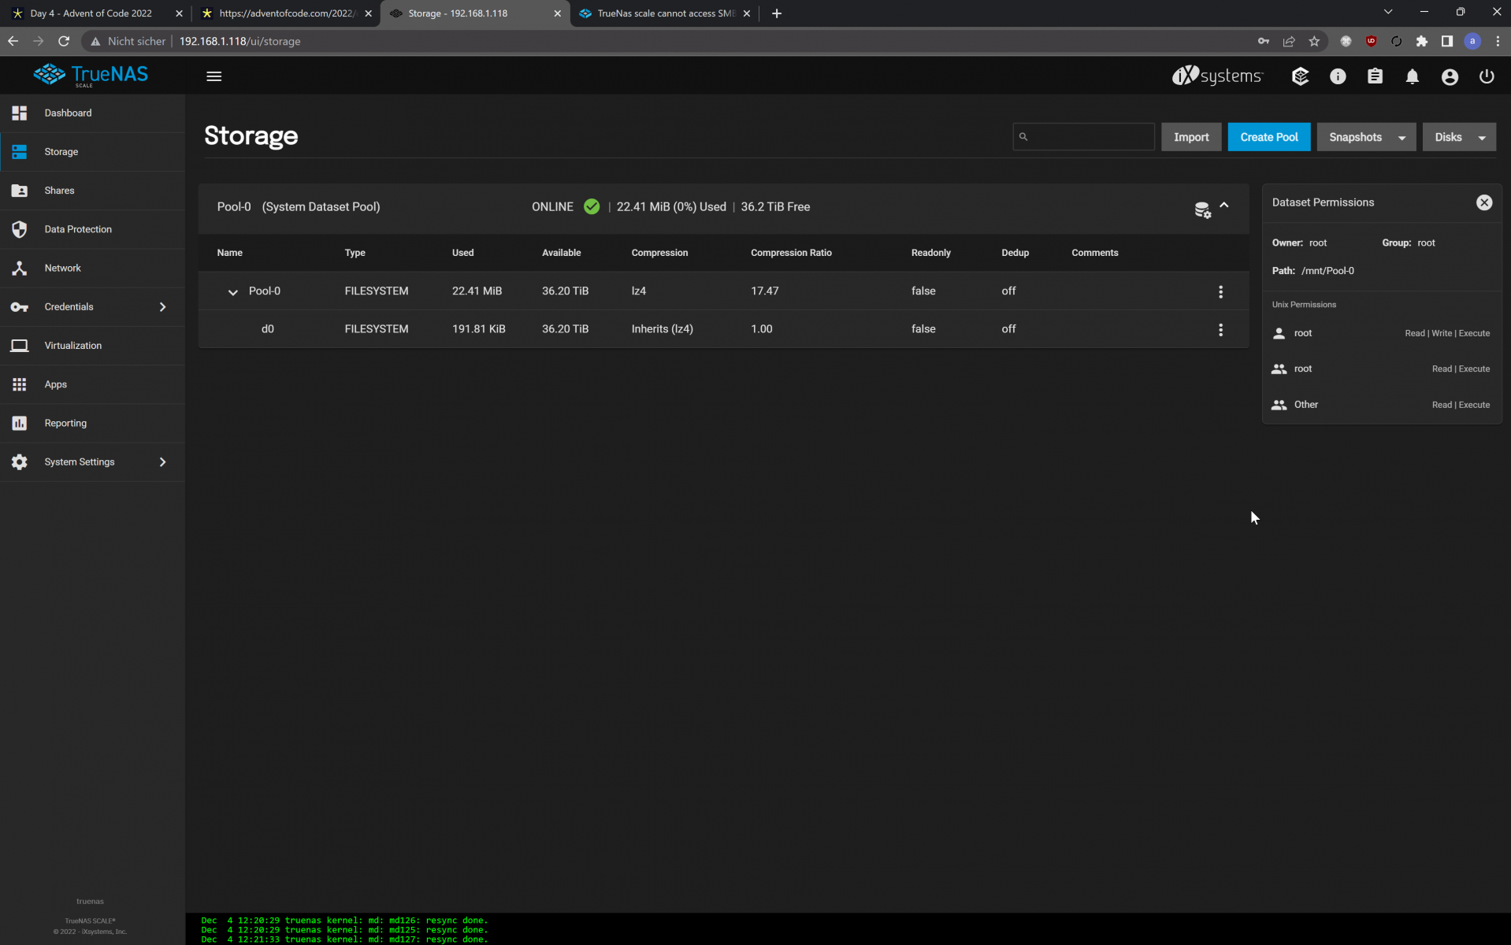Close the Storage browser tab
Image resolution: width=1511 pixels, height=945 pixels.
(558, 13)
